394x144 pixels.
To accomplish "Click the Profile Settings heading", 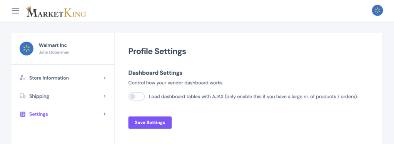I will (157, 51).
